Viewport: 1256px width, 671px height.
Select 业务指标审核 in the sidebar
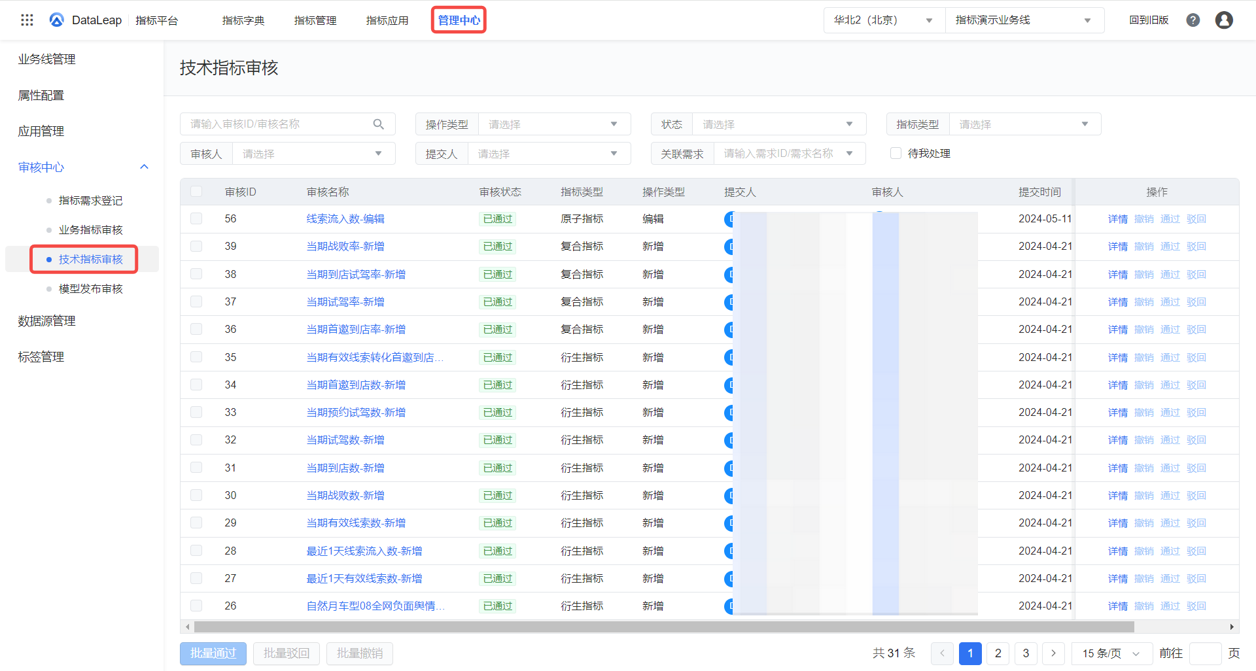pyautogui.click(x=91, y=230)
